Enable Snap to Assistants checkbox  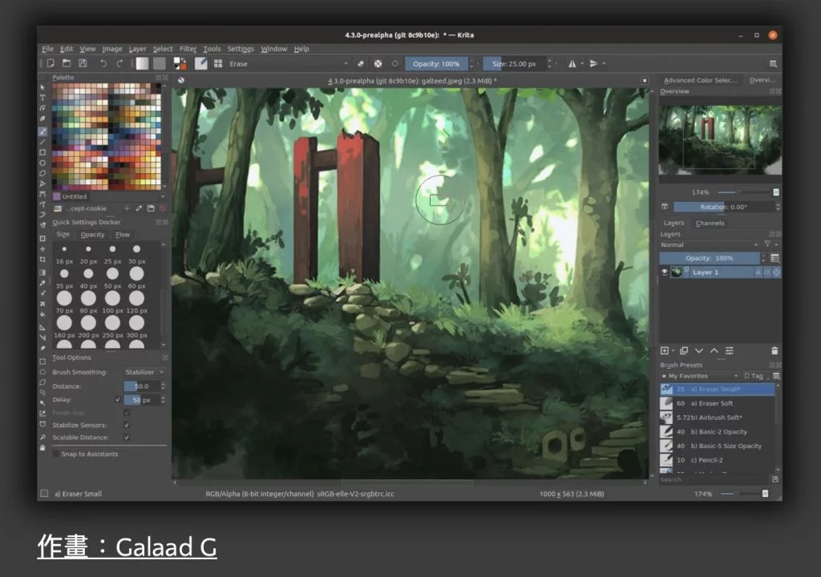coord(56,454)
